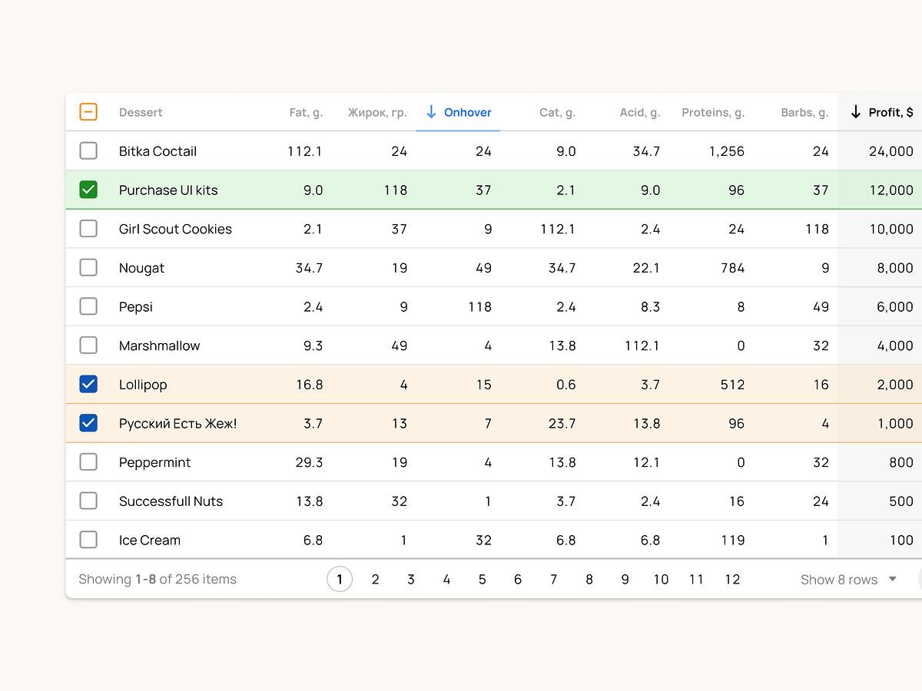
Task: Go to page 5 of results
Action: point(482,580)
